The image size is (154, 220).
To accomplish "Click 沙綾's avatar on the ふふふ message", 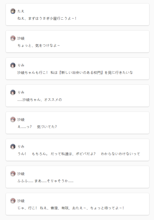I will [13, 174].
